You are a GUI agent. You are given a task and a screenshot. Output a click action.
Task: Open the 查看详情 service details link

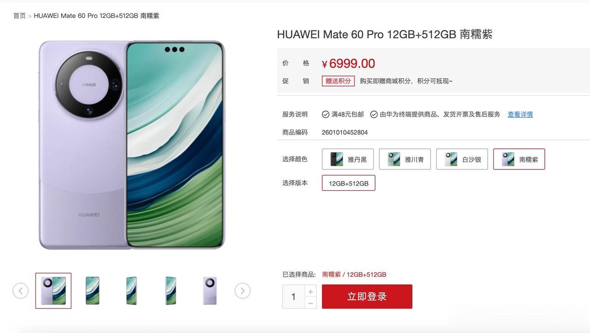(520, 114)
